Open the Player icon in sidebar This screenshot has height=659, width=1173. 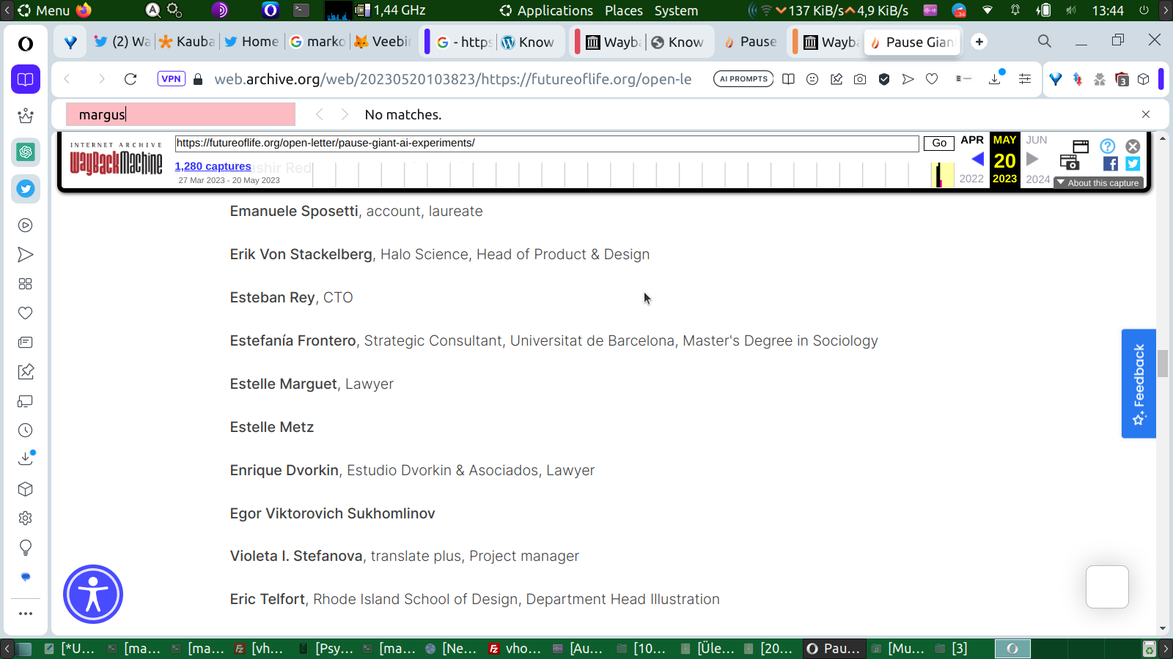[26, 226]
